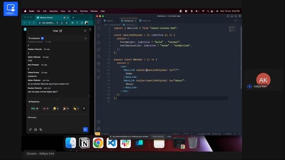This screenshot has width=285, height=160.
Task: Close the Chat panel
Action: pos(85,31)
